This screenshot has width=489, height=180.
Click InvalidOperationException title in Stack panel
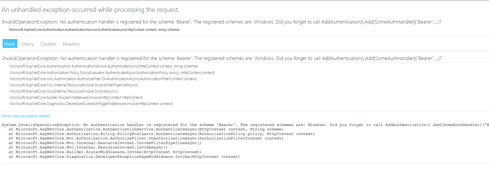222,58
